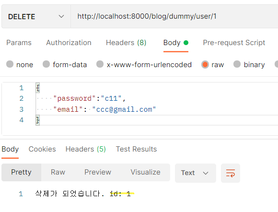Open the response Cookies tab
Image resolution: width=278 pixels, height=212 pixels.
tap(42, 149)
